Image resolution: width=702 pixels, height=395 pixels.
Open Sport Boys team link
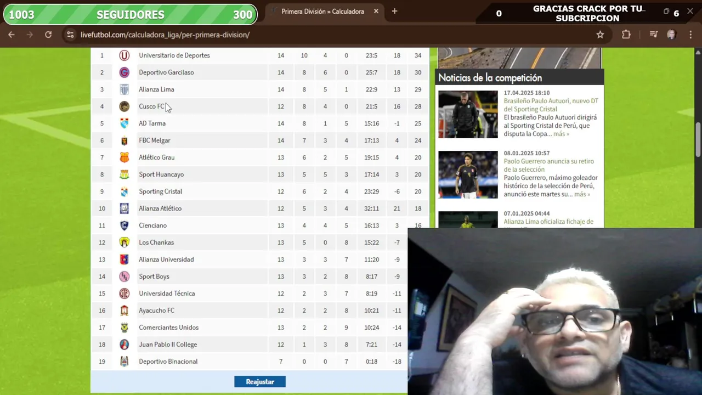point(154,276)
